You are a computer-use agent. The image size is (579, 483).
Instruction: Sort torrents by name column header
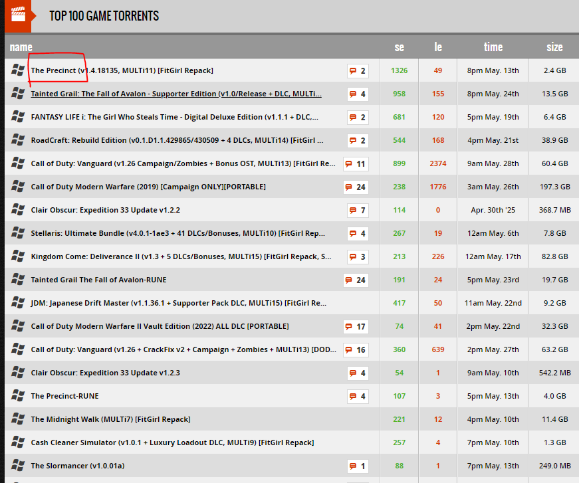tap(21, 47)
